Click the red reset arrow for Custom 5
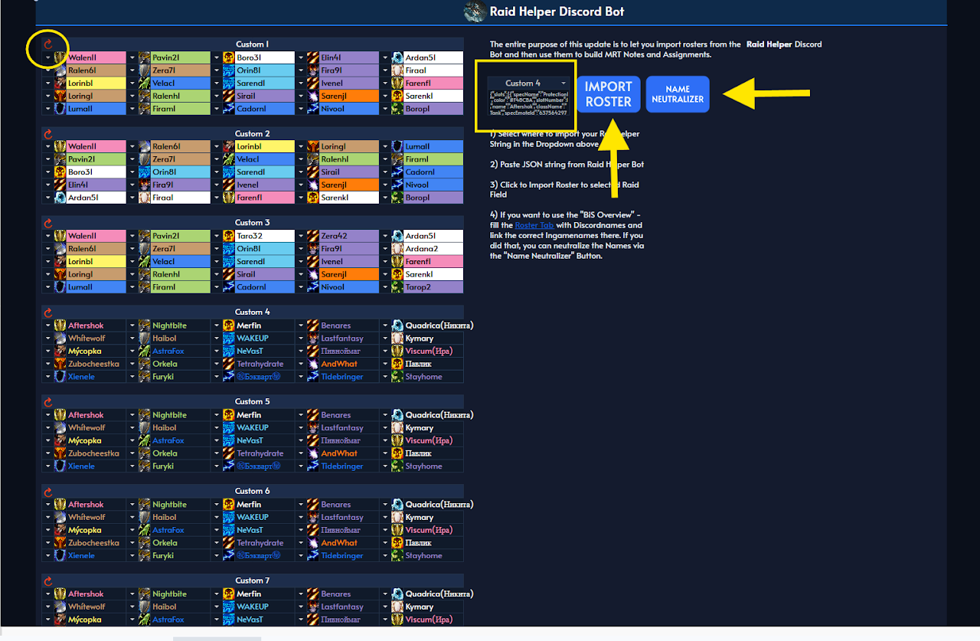Image resolution: width=980 pixels, height=641 pixels. coord(47,402)
